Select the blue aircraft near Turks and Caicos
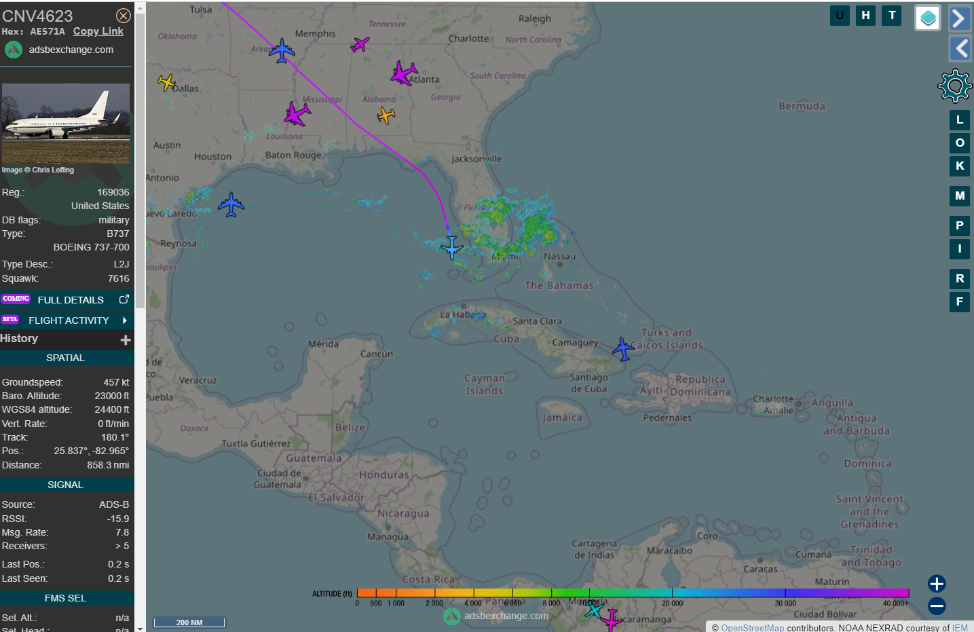The image size is (974, 632). pyautogui.click(x=623, y=349)
